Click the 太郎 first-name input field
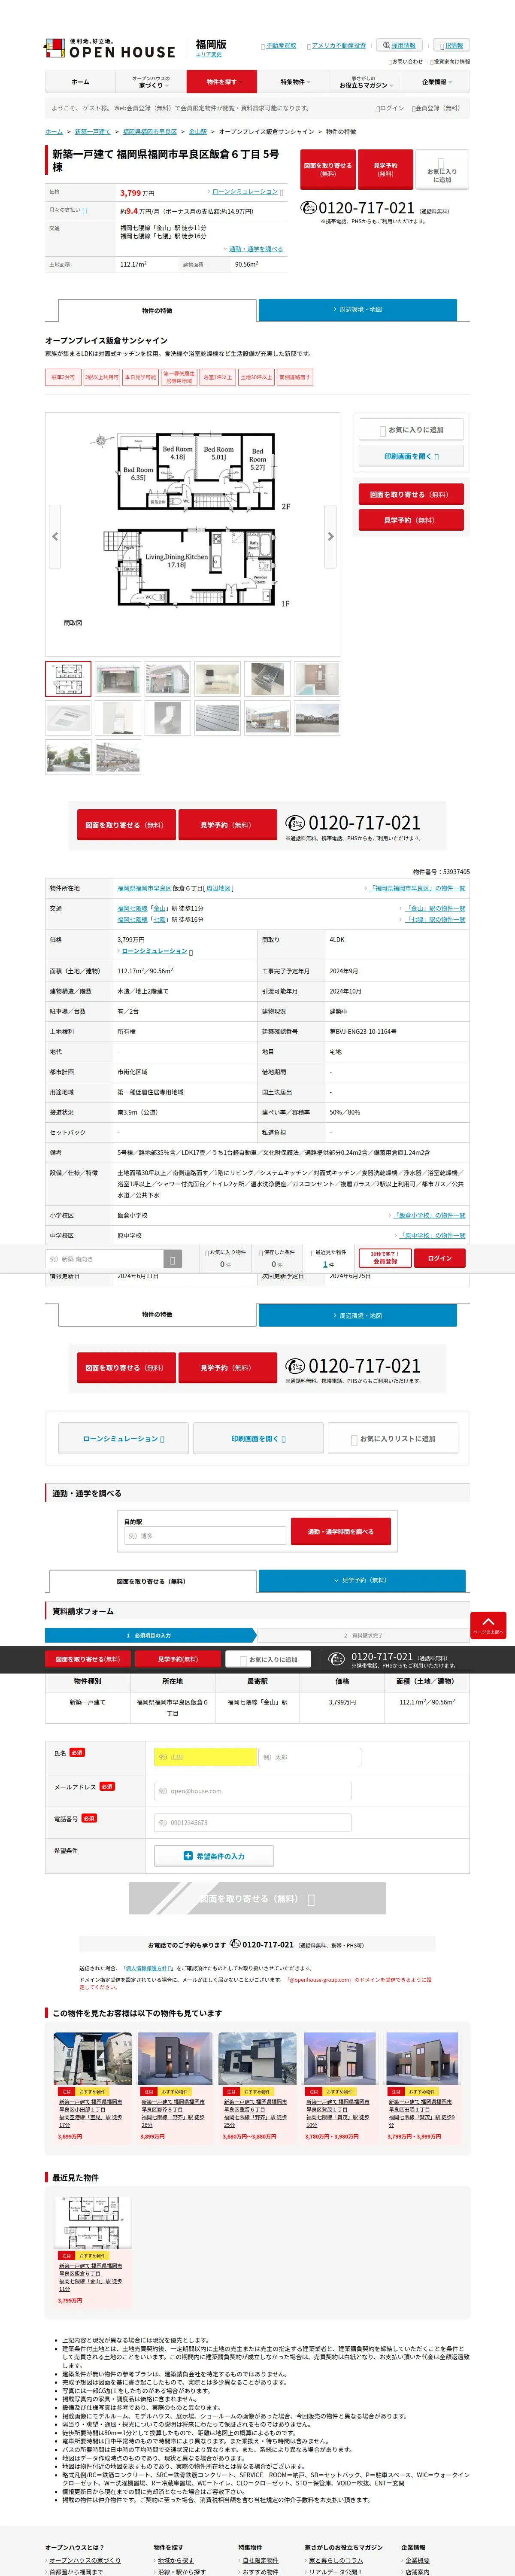Image resolution: width=515 pixels, height=2576 pixels. pos(310,1757)
